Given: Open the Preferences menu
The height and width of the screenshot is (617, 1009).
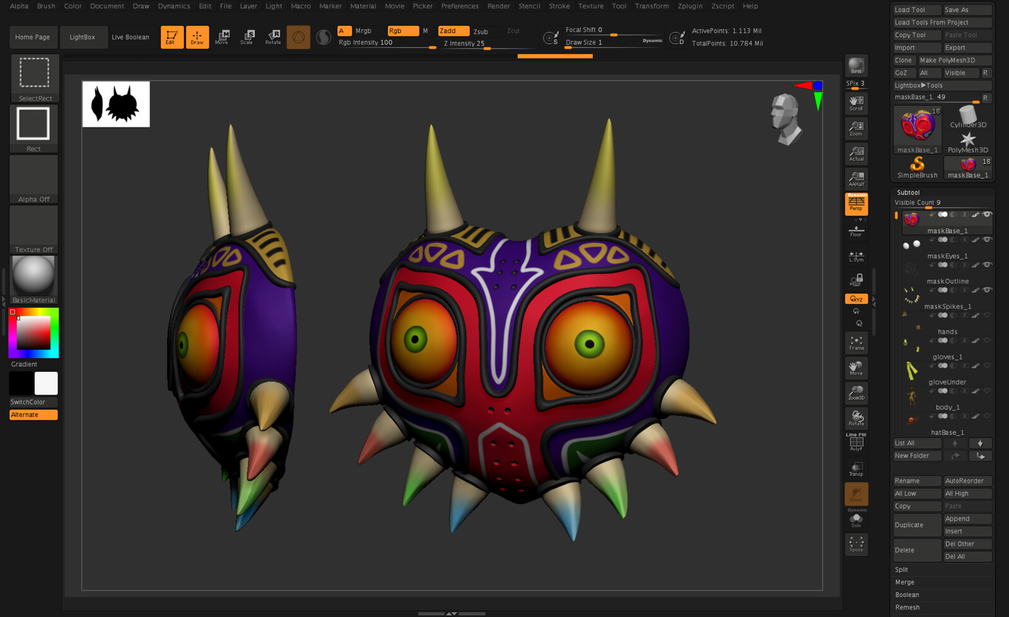Looking at the screenshot, I should coord(460,6).
